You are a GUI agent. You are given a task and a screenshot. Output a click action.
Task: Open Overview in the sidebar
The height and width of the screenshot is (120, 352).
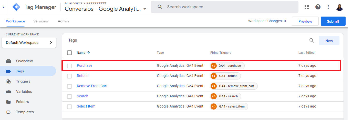click(x=24, y=61)
